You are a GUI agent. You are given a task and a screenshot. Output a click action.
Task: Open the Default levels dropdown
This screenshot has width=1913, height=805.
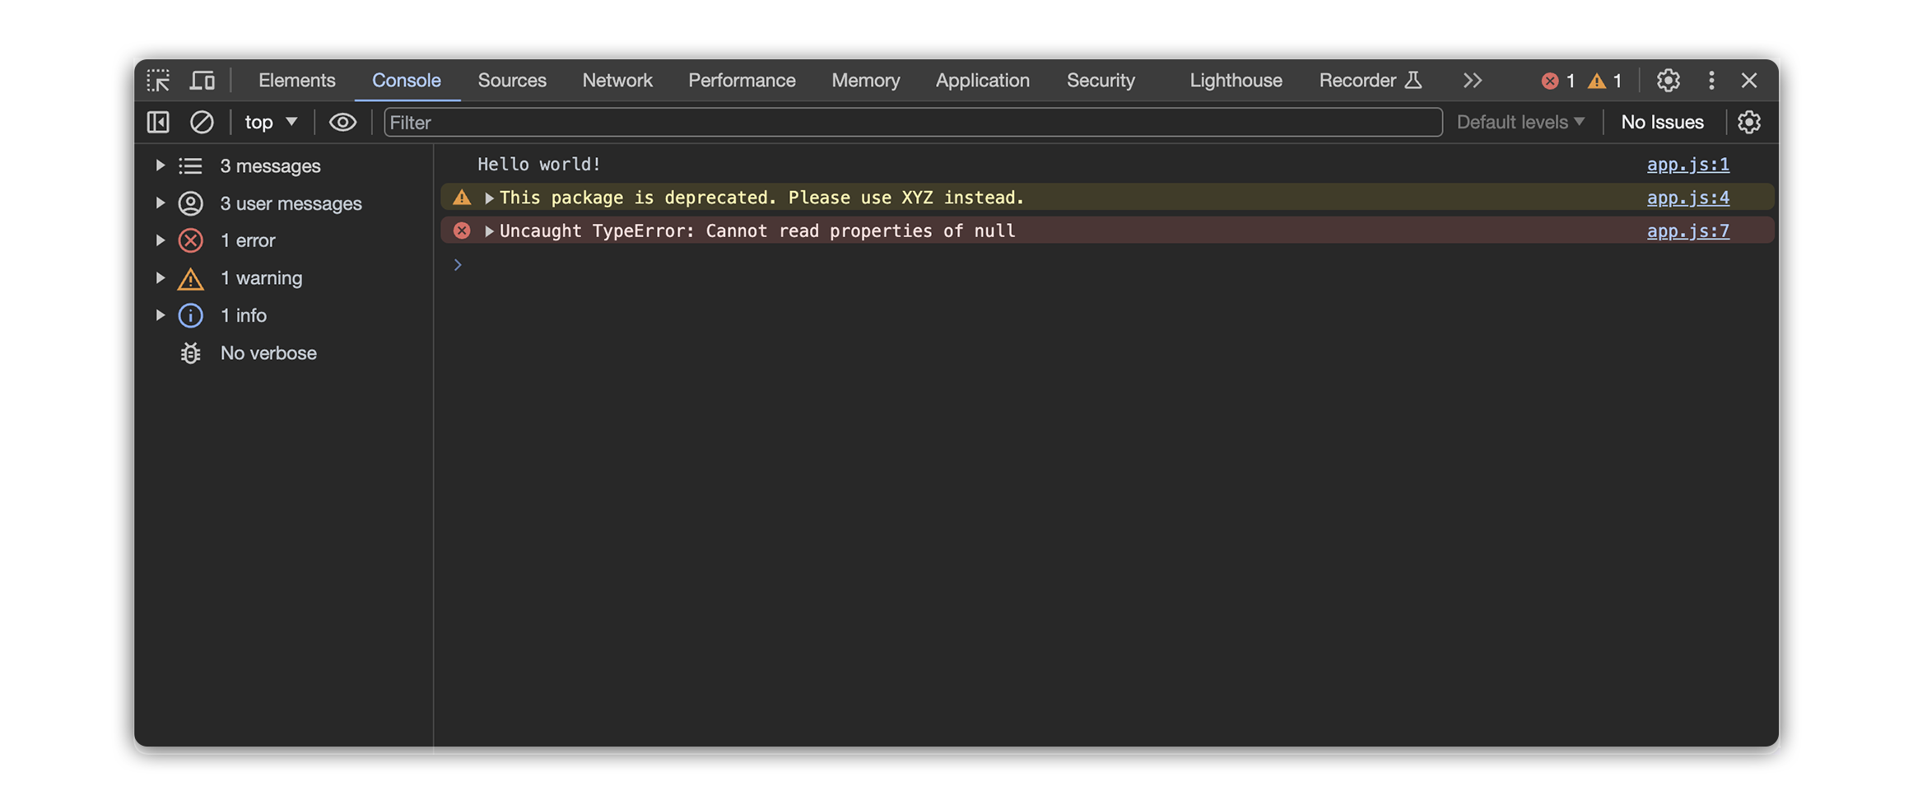(1520, 123)
